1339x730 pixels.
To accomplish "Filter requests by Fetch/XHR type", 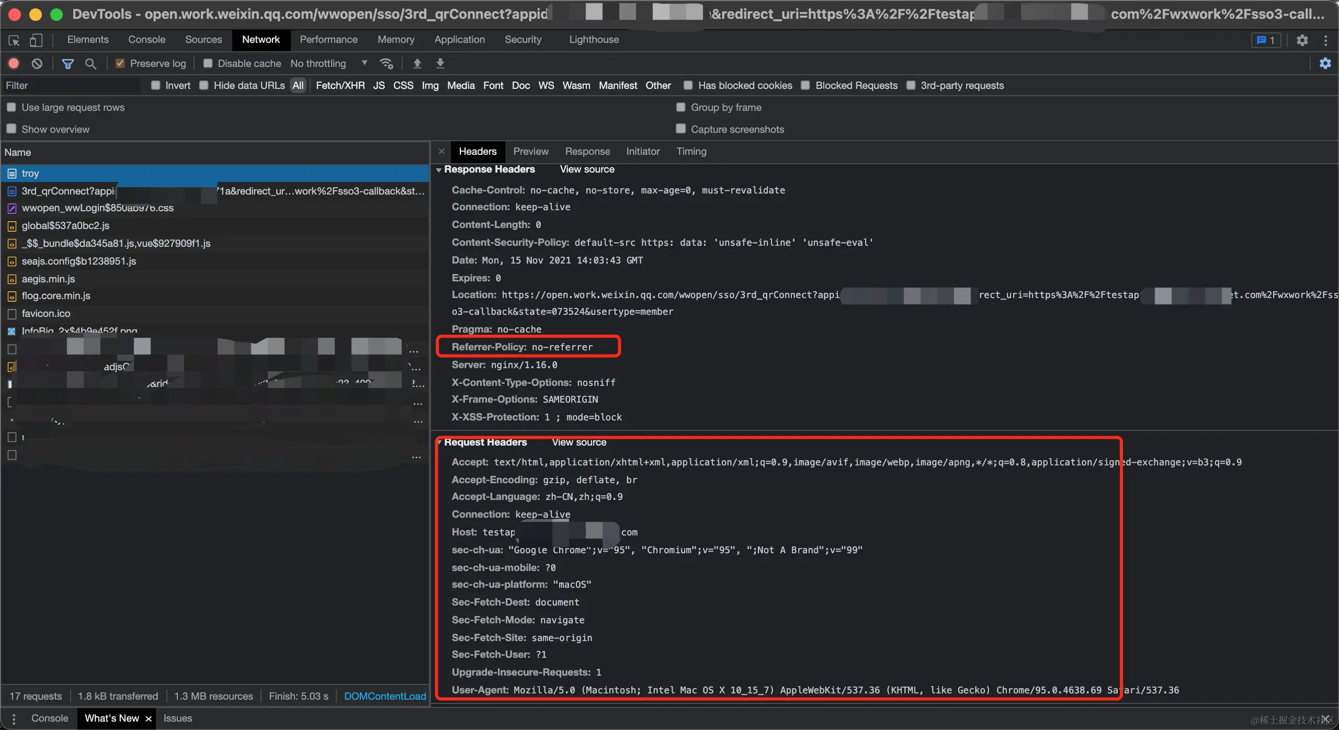I will 340,85.
